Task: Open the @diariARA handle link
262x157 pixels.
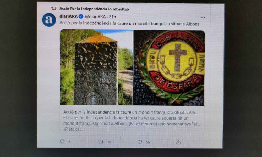Action: 95,17
